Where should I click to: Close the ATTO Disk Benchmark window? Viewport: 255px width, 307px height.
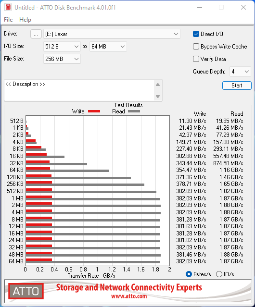point(243,7)
